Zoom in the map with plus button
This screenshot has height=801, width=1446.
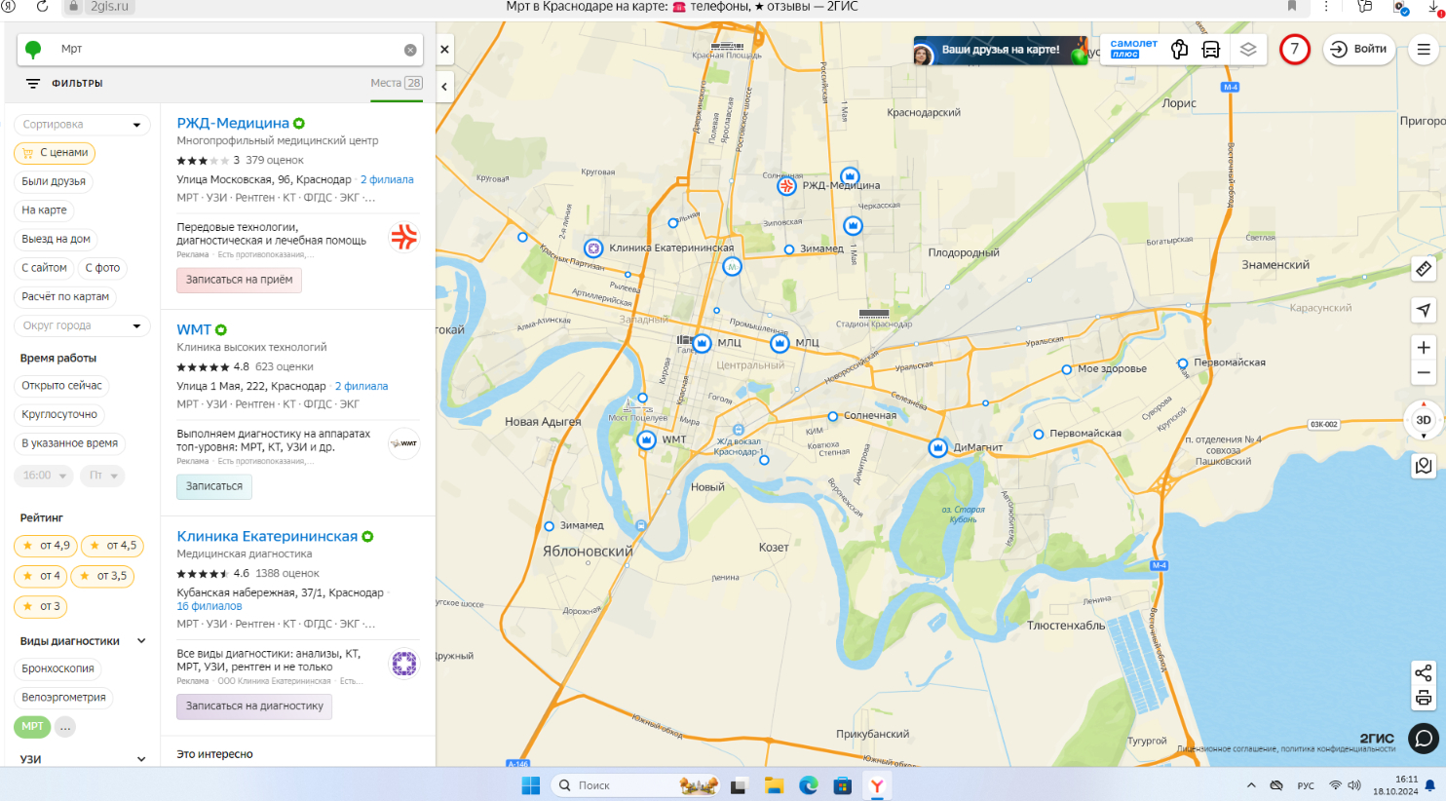click(1424, 348)
